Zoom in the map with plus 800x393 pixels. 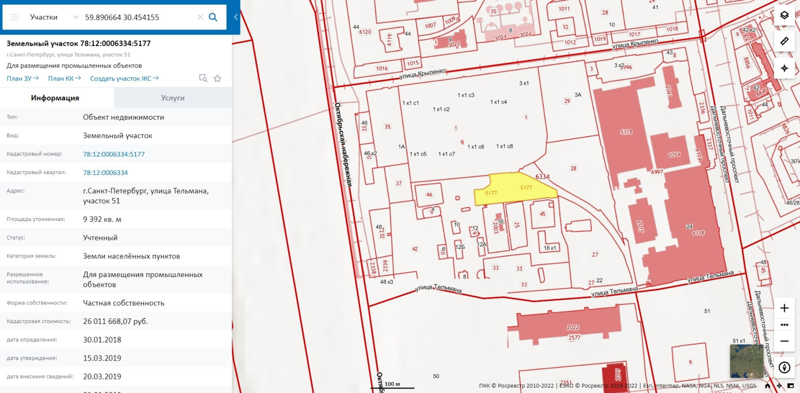tap(784, 308)
